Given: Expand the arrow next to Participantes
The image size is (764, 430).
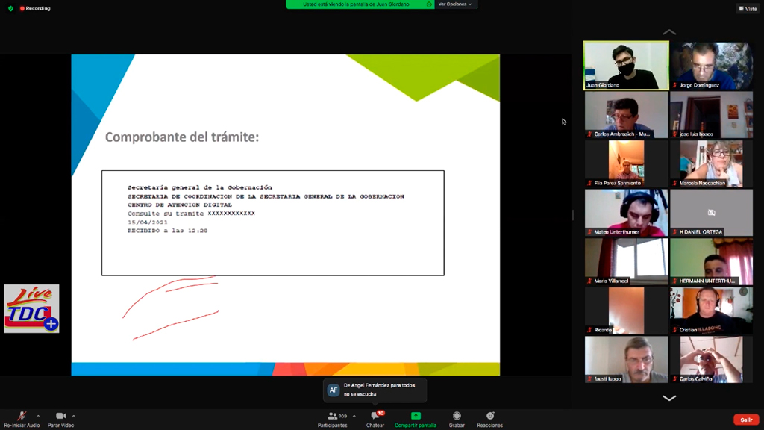Looking at the screenshot, I should click(354, 416).
